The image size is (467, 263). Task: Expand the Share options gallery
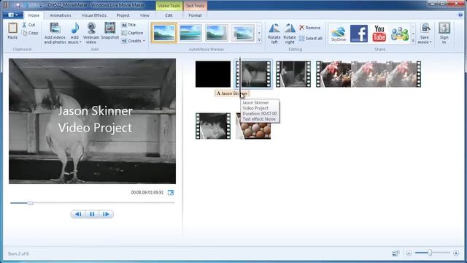tap(413, 41)
